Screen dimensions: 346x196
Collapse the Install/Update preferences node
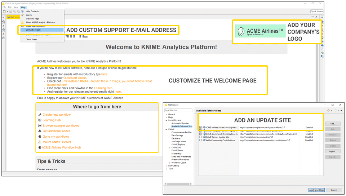click(x=166, y=120)
